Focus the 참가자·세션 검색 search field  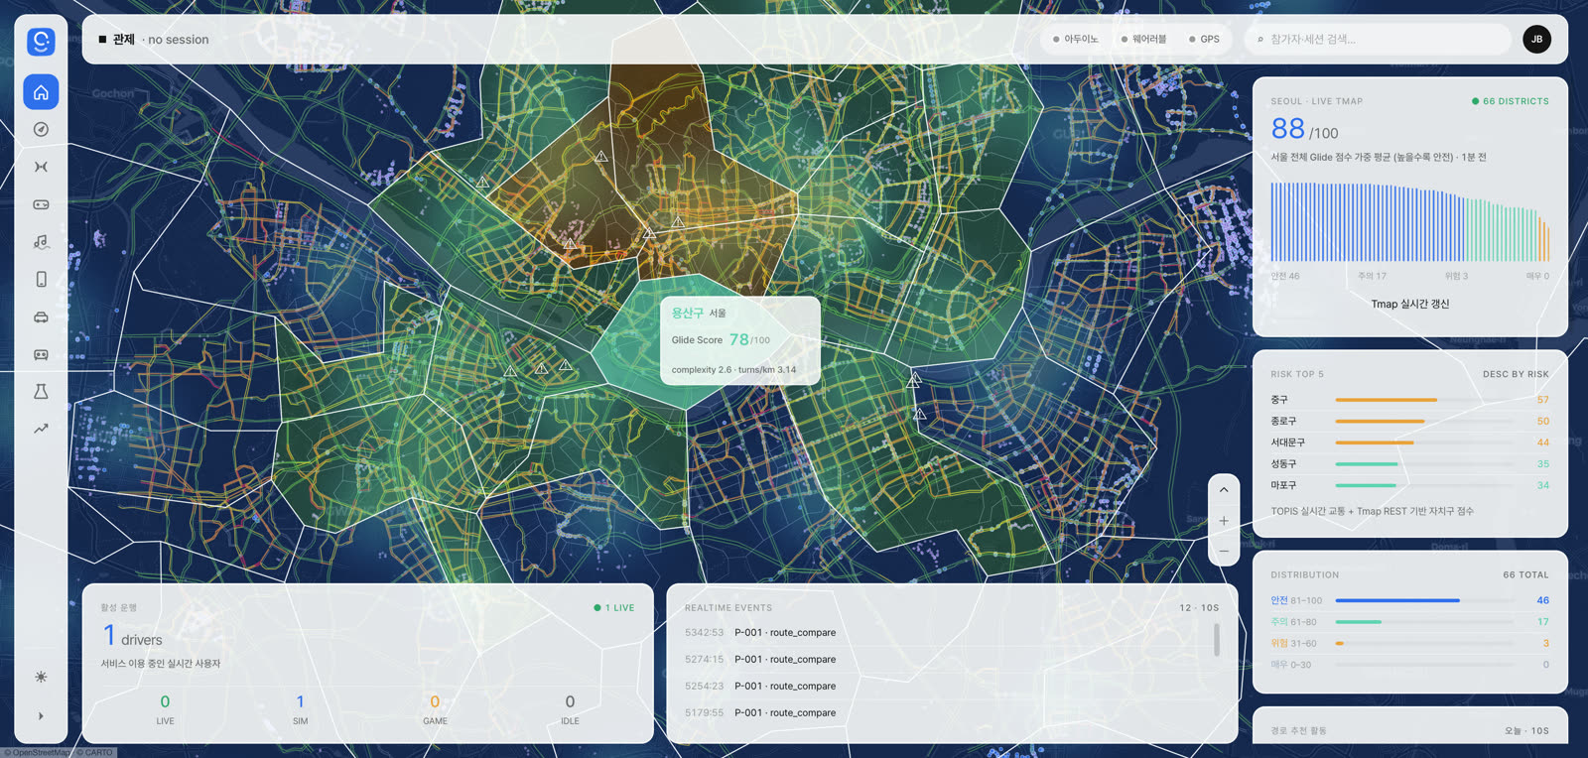1378,40
